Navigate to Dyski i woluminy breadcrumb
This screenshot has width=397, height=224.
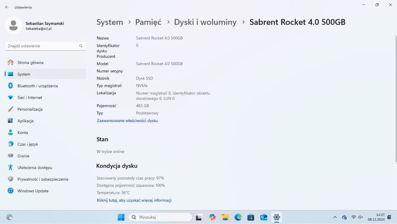click(205, 22)
